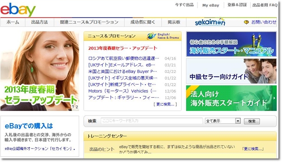Click the speech bubble icon beside お問い合わせ
Screen dimensions: 282x162
click(246, 22)
